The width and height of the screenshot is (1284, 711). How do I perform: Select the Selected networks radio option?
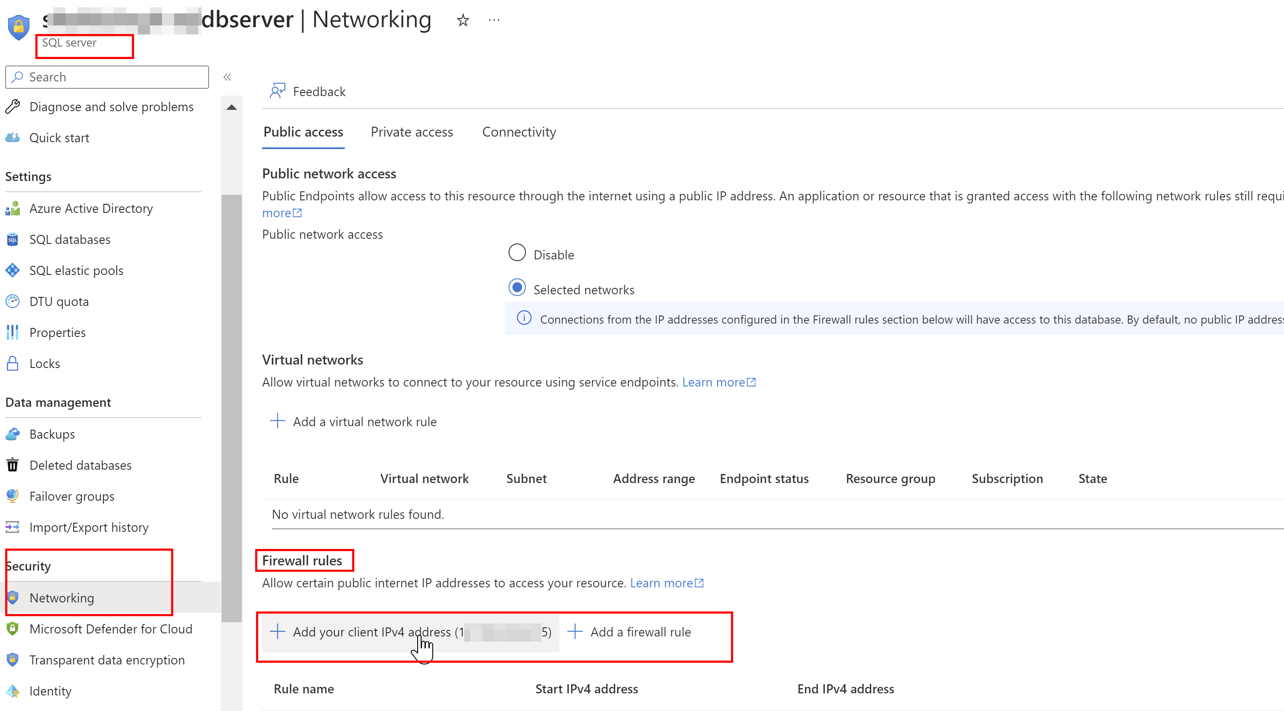517,287
